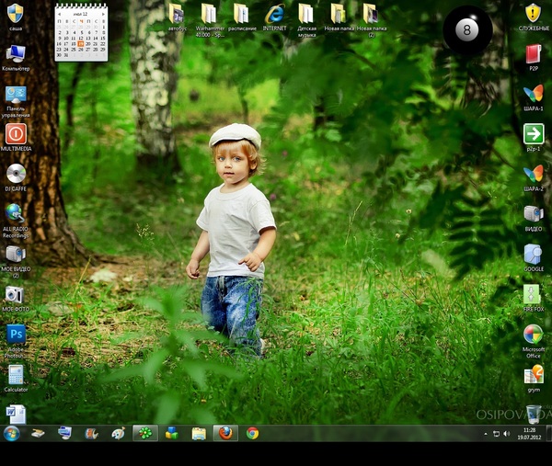The image size is (552, 466).
Task: Launch the Calculator desktop shortcut
Action: coord(16,375)
